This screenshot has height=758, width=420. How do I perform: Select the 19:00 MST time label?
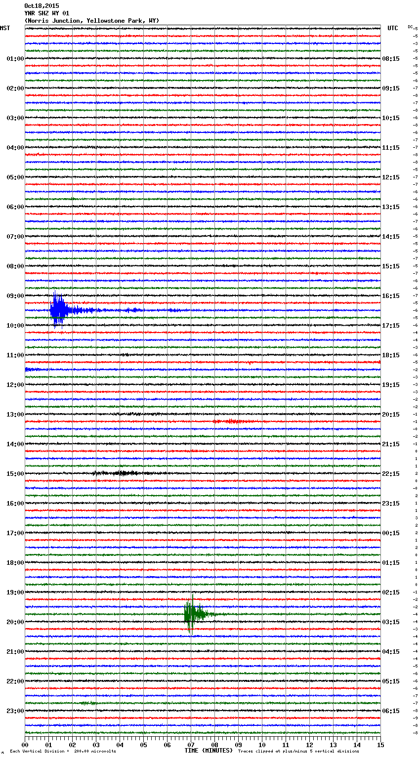[x=15, y=592]
